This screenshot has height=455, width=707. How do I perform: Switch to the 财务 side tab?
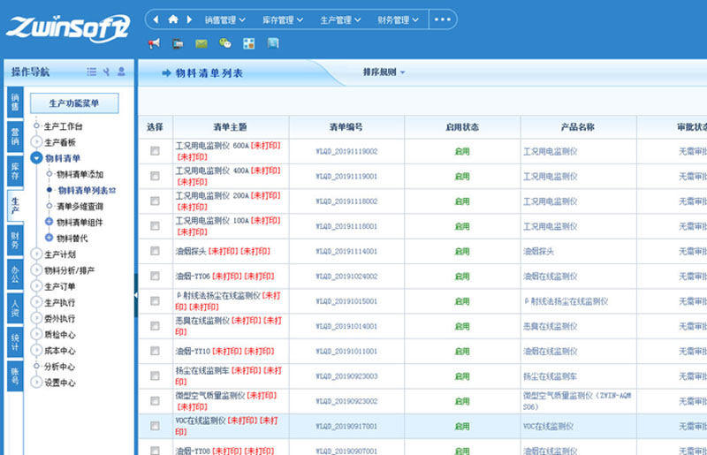point(14,239)
